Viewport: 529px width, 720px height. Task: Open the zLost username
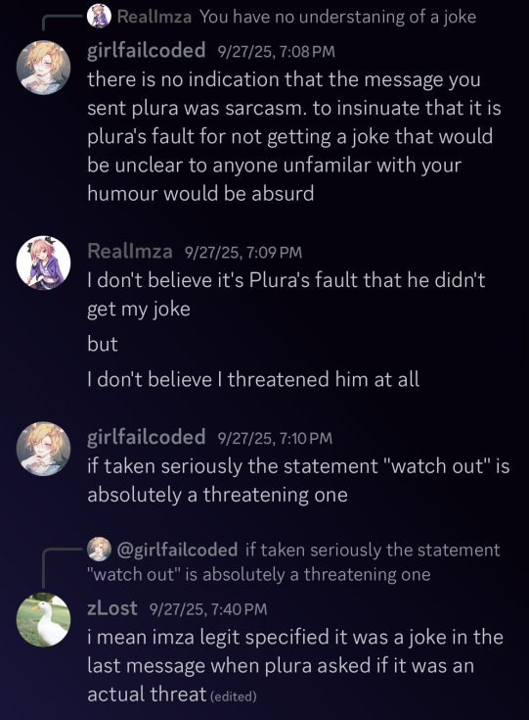pyautogui.click(x=111, y=608)
